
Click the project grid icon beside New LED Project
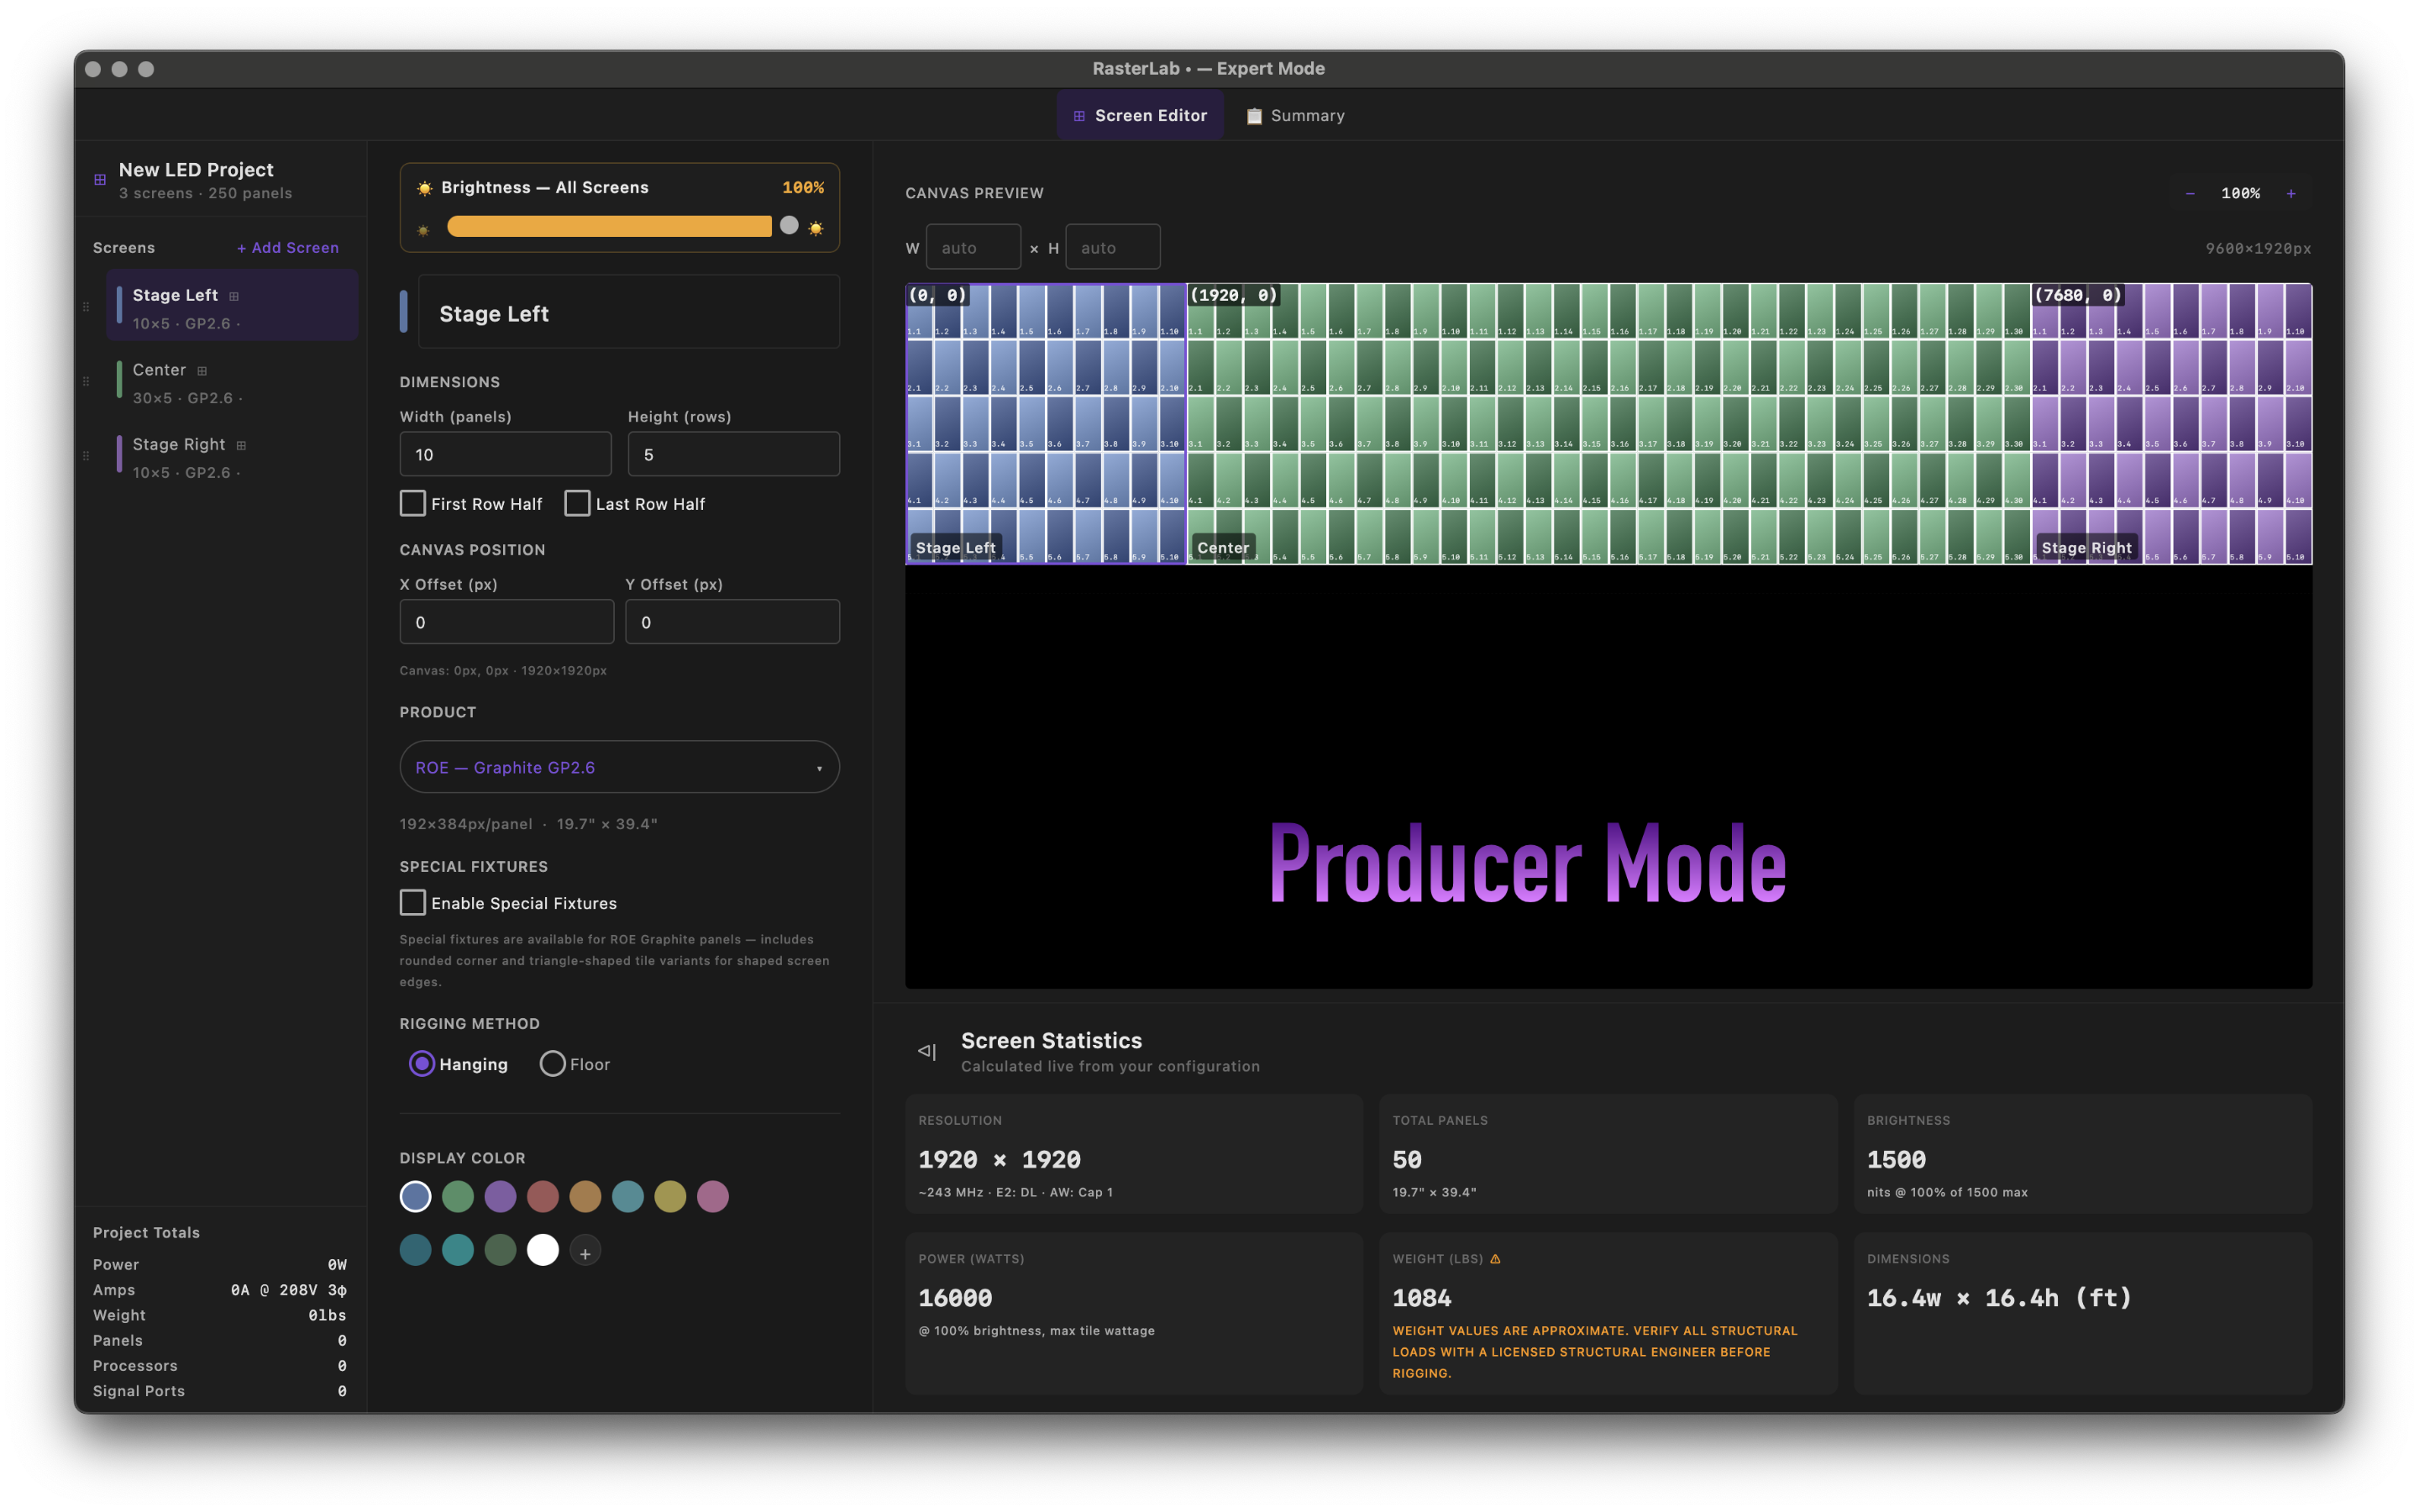(x=100, y=180)
